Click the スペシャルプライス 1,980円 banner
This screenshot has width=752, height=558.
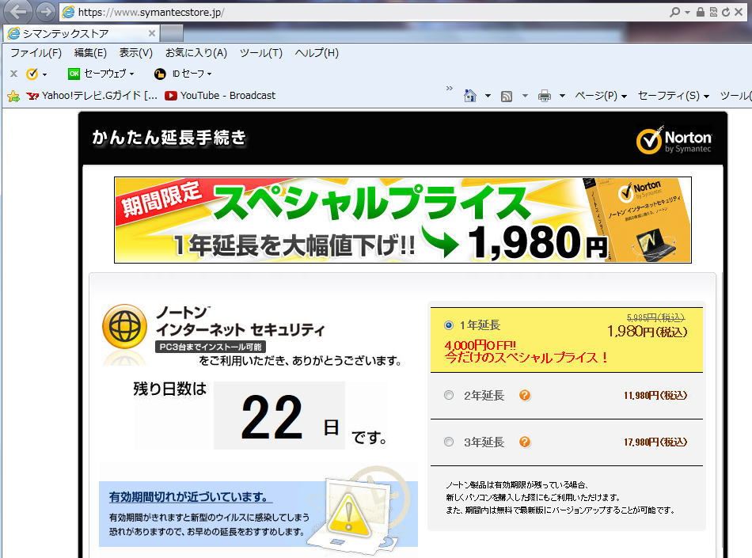pyautogui.click(x=402, y=220)
